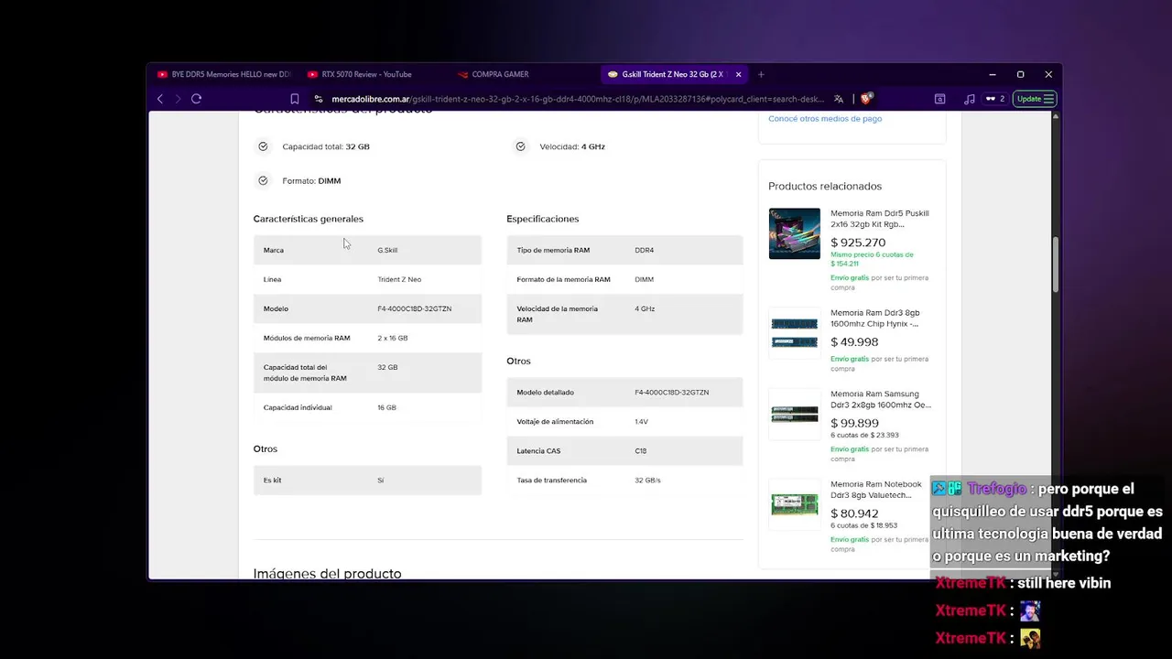The height and width of the screenshot is (659, 1172).
Task: Click the $ 925.270 price
Action: click(858, 243)
